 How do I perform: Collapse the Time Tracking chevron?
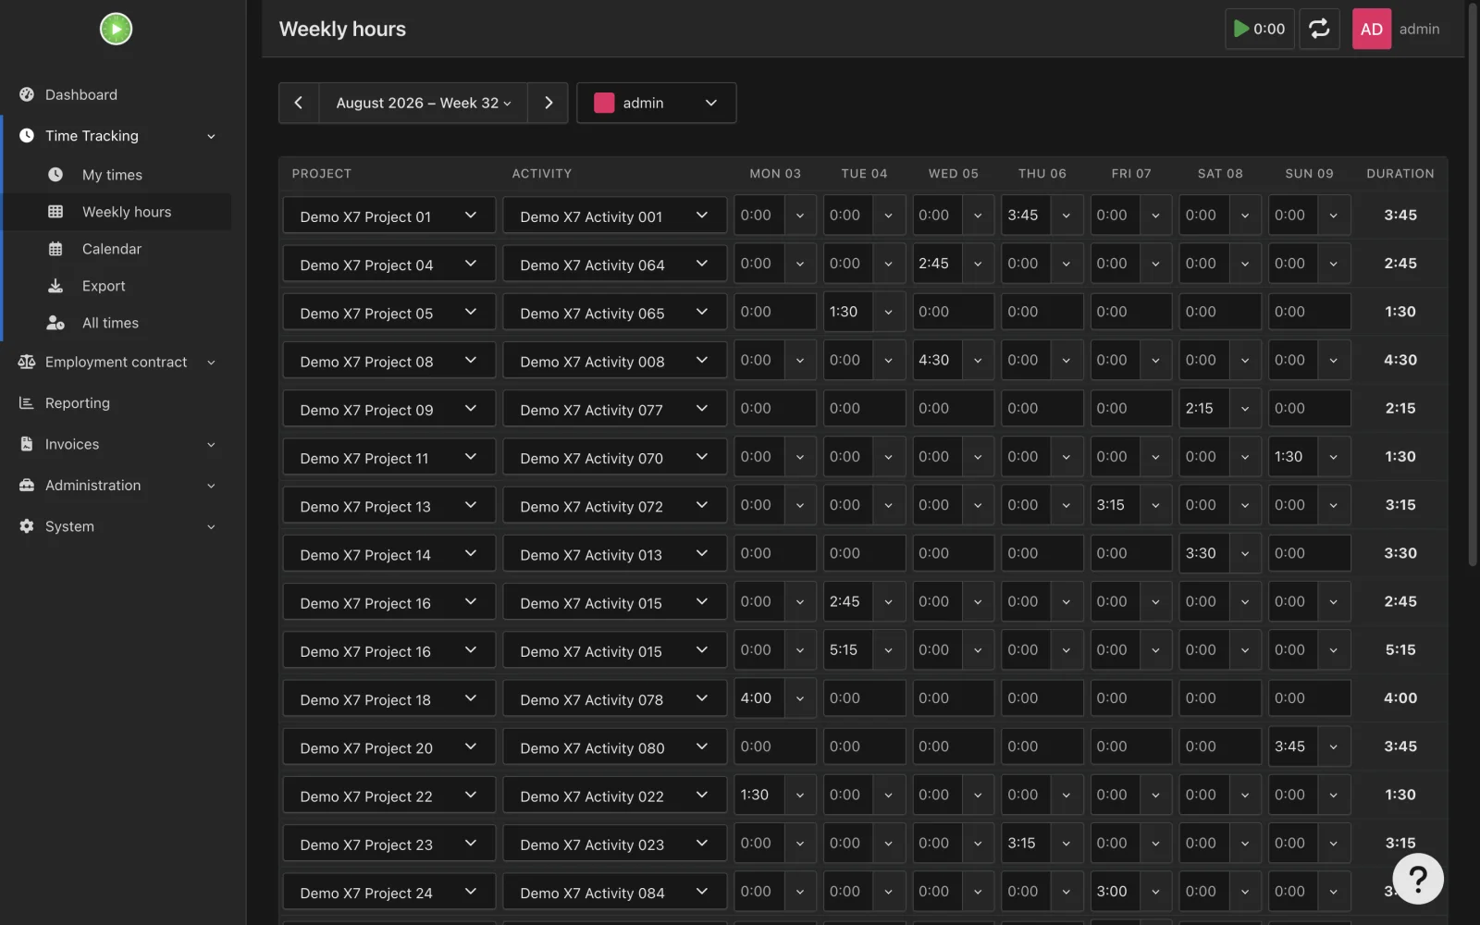pos(211,136)
